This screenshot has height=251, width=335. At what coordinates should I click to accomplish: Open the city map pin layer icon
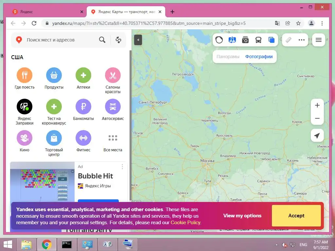232,40
